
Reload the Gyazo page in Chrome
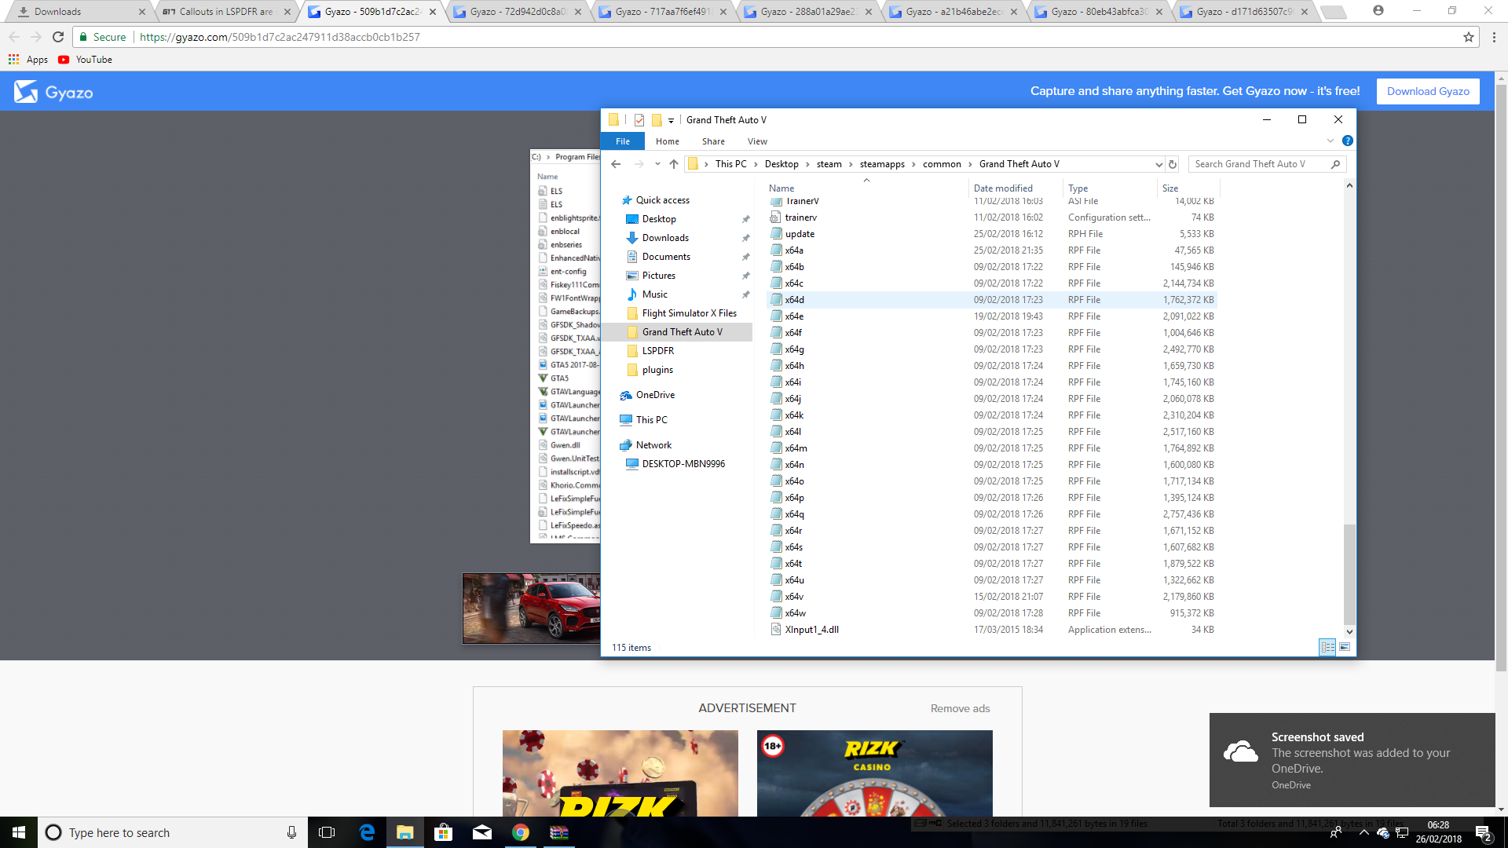[58, 37]
